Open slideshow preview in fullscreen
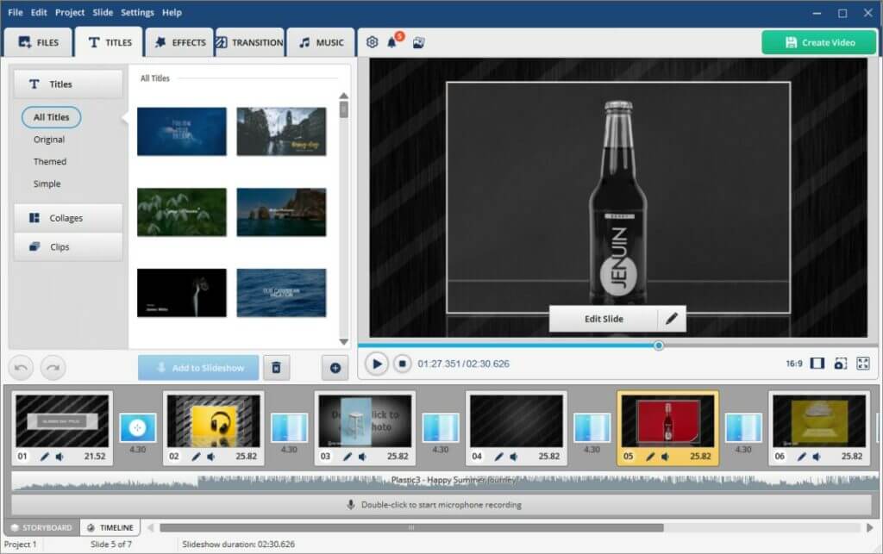The height and width of the screenshot is (554, 883). [x=863, y=364]
